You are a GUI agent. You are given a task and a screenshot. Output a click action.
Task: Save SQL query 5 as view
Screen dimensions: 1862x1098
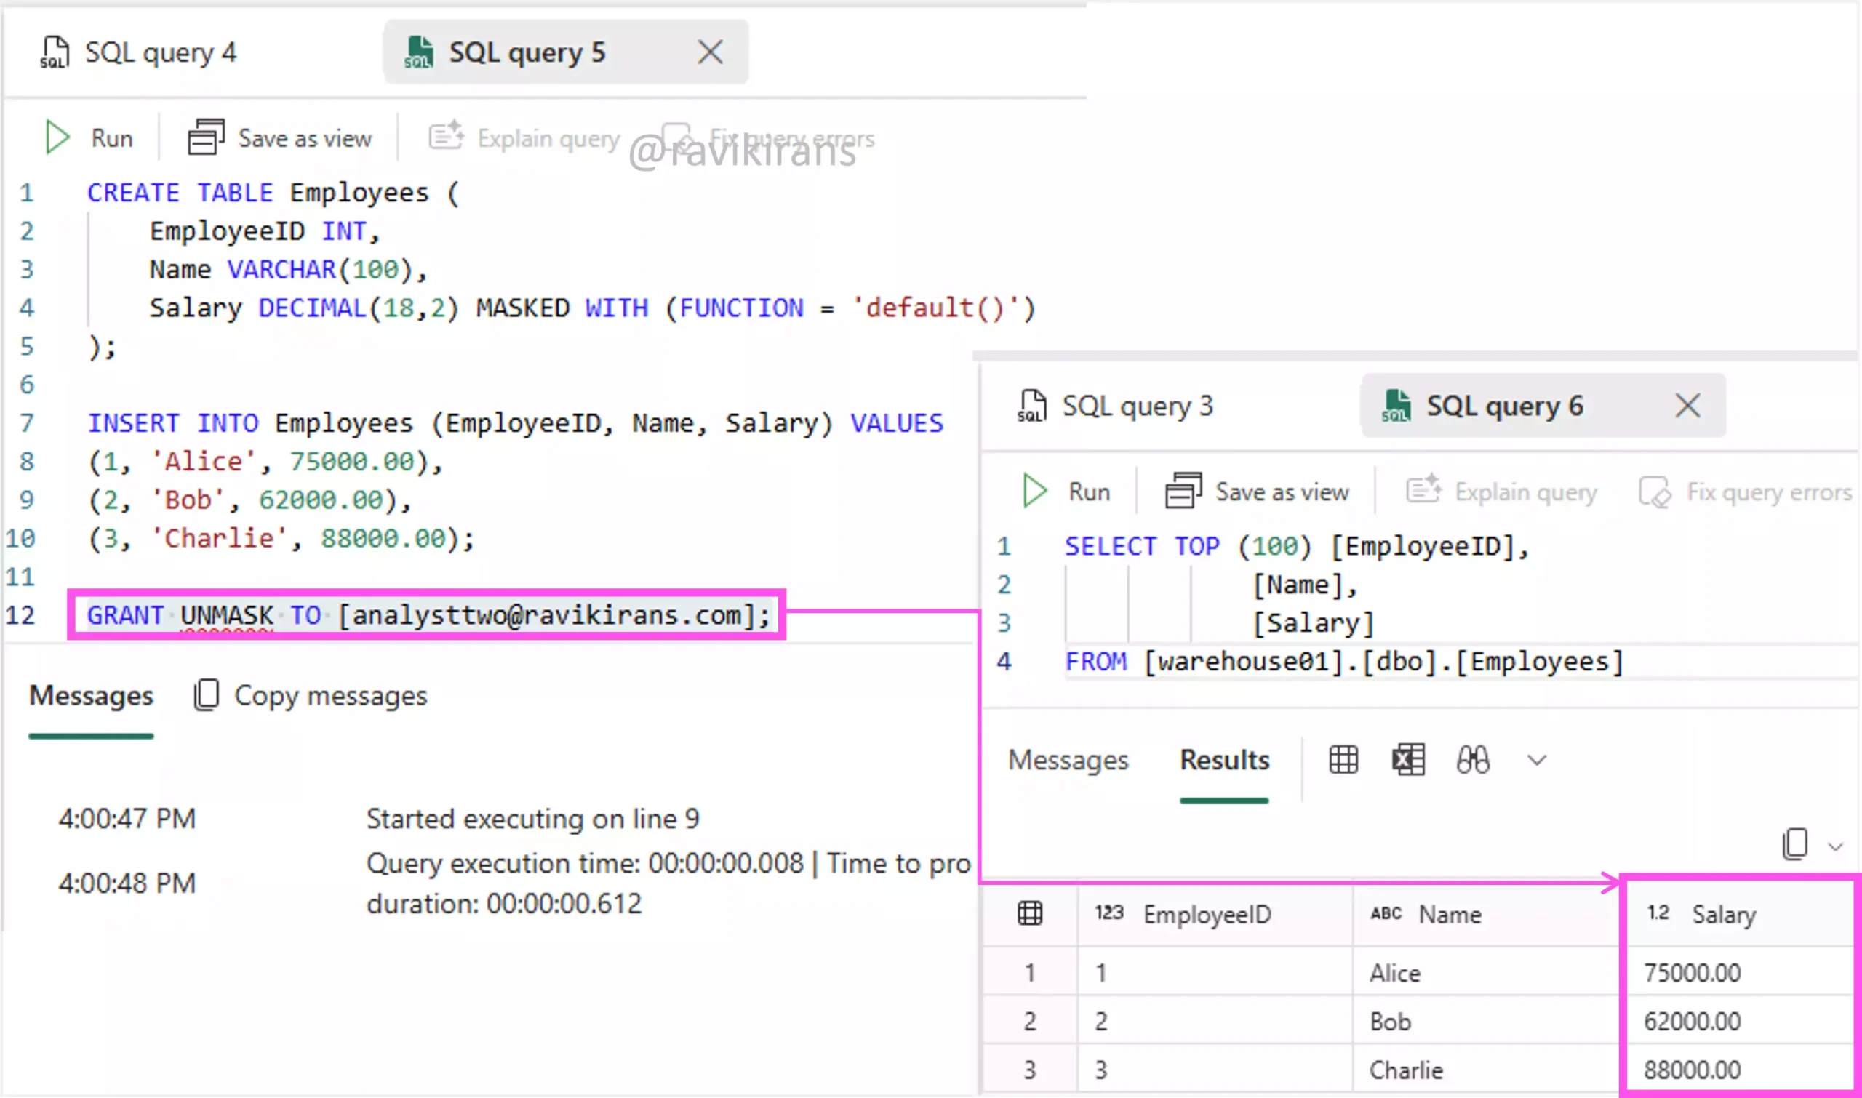tap(280, 137)
